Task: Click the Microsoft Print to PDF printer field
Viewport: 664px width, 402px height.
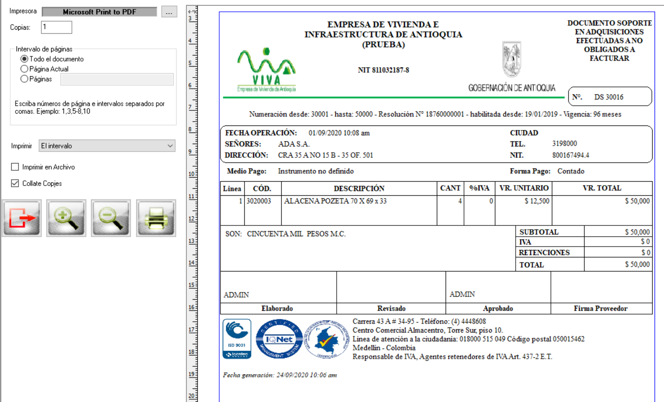Action: click(100, 12)
